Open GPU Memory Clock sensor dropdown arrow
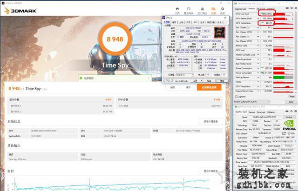The width and height of the screenshot is (298, 191). (x=258, y=19)
